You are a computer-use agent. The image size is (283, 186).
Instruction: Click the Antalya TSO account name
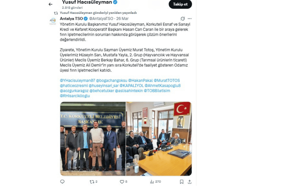tap(71, 19)
